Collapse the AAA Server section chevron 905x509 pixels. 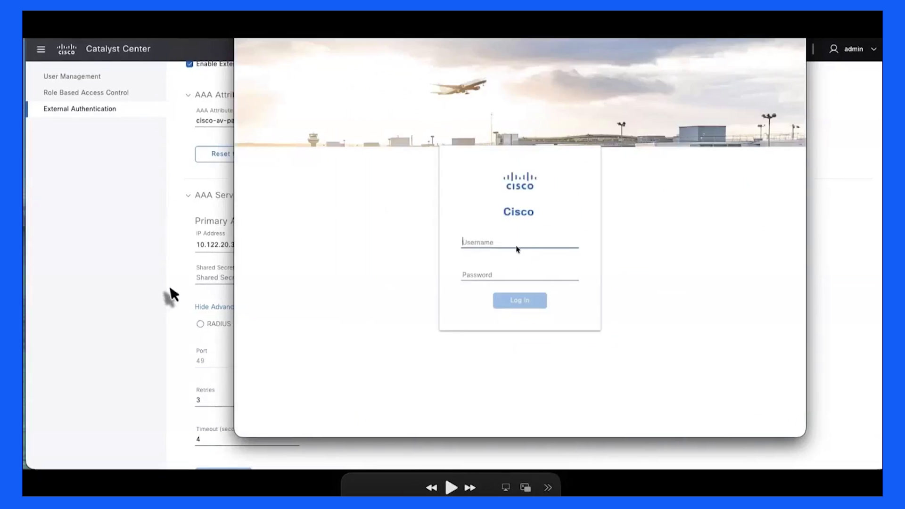(188, 196)
